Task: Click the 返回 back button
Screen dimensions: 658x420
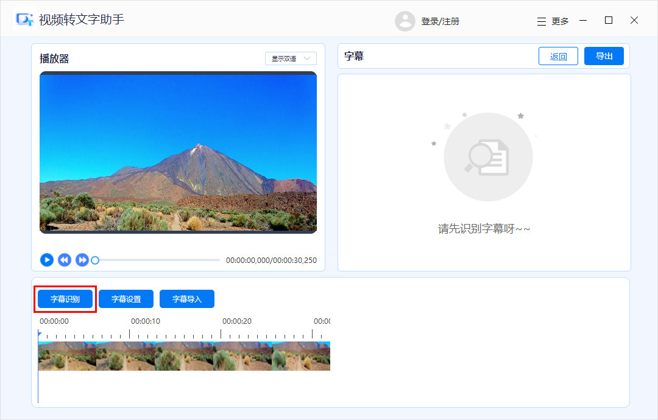Action: click(x=558, y=56)
